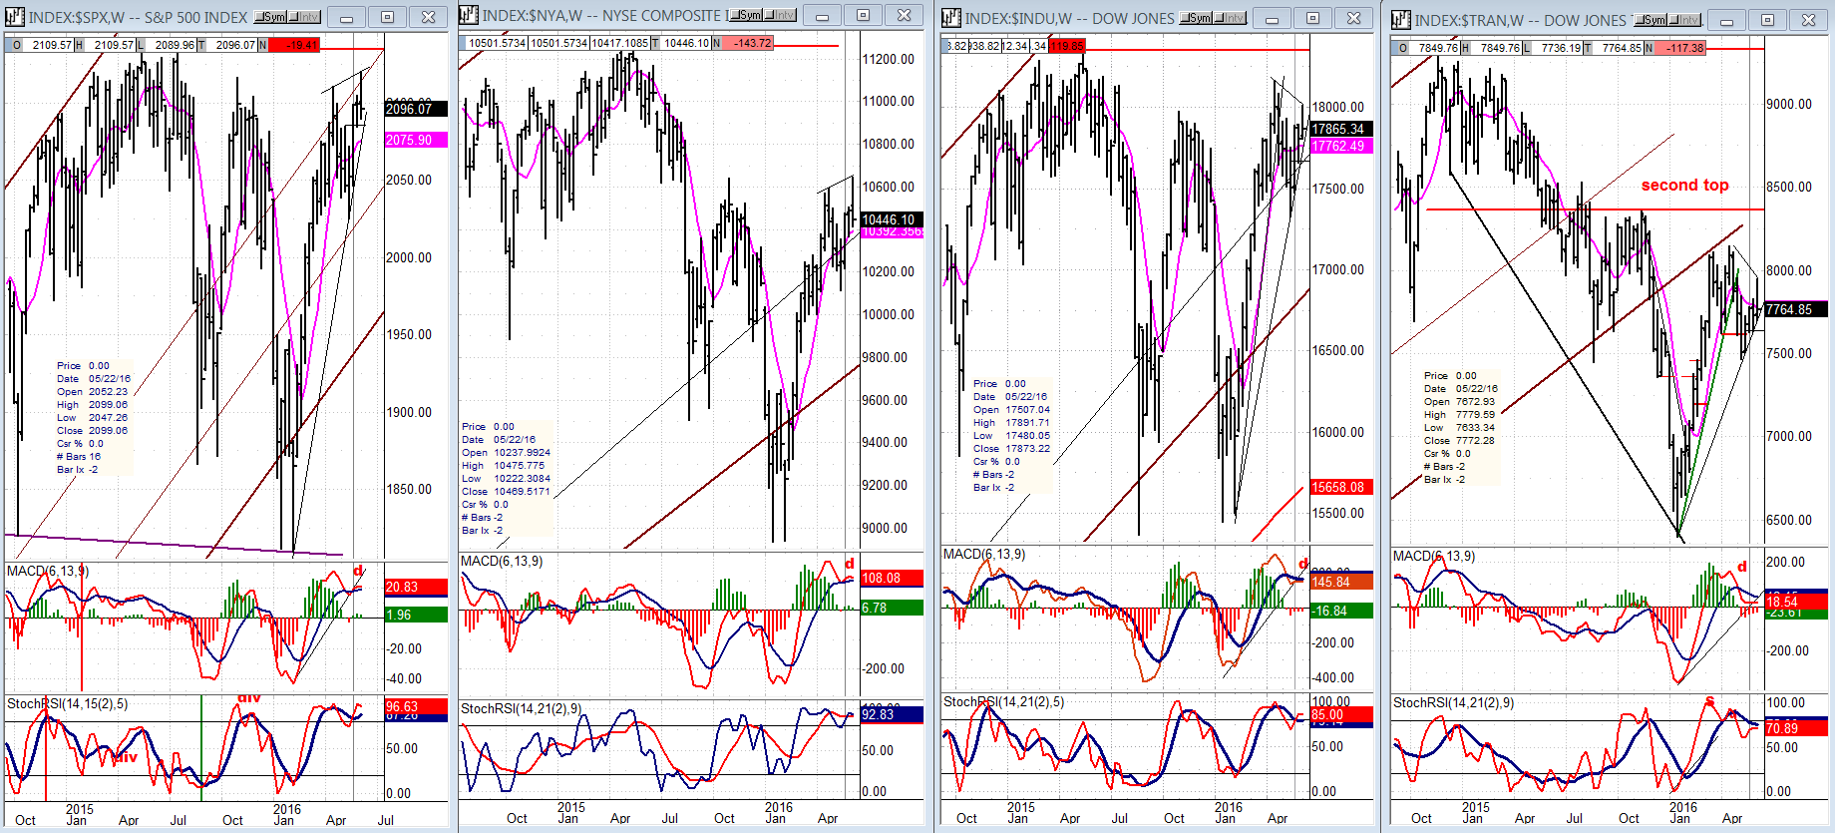Click the 2096.07 price marker on SPX axis

point(416,109)
